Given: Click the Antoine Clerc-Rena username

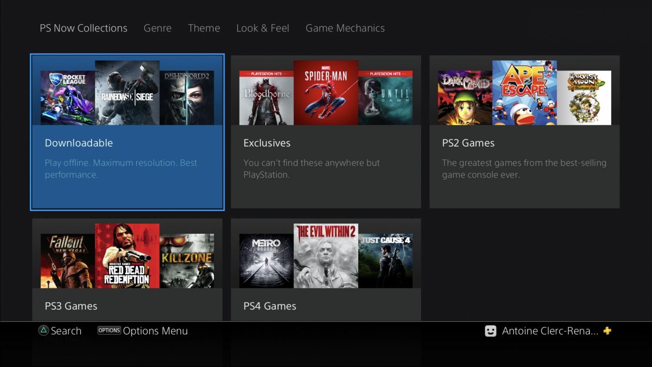Looking at the screenshot, I should coord(550,331).
